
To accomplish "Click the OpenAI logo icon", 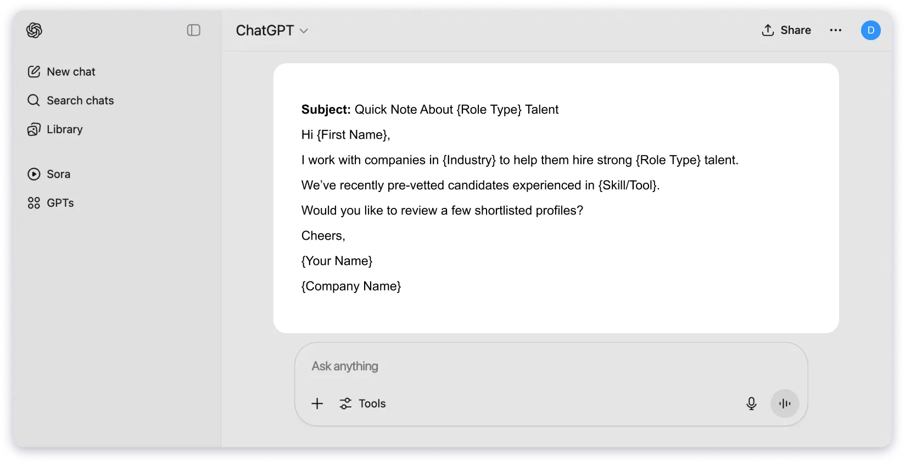I will (x=33, y=30).
